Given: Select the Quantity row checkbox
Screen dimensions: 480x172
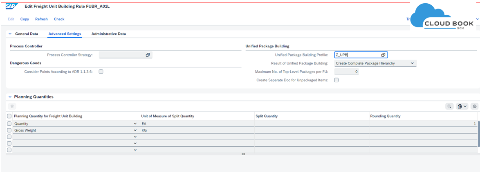Looking at the screenshot, I should click(x=9, y=124).
